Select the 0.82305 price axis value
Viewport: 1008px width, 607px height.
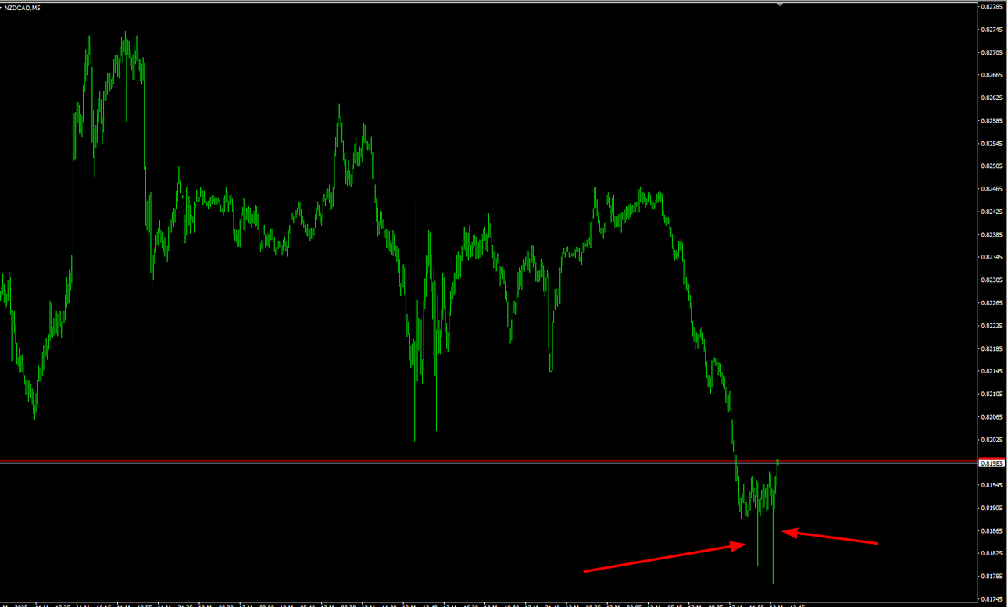992,280
